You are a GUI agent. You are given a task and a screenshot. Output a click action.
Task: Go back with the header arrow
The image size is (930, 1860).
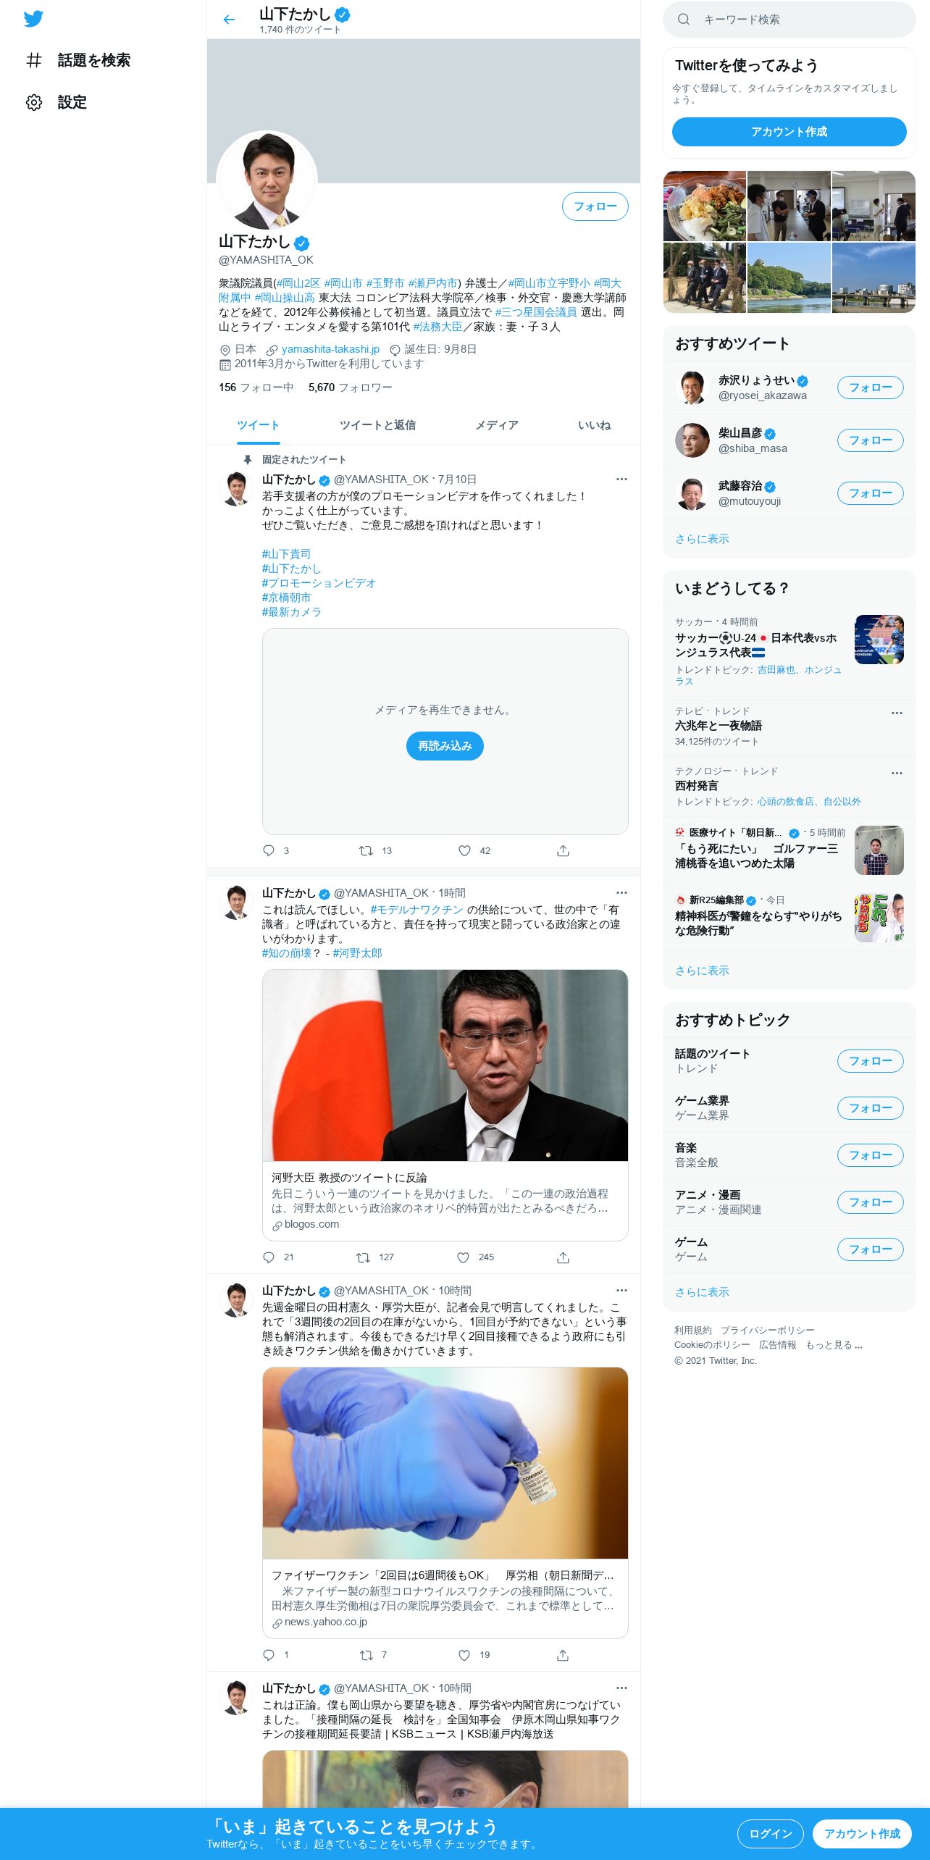click(229, 20)
